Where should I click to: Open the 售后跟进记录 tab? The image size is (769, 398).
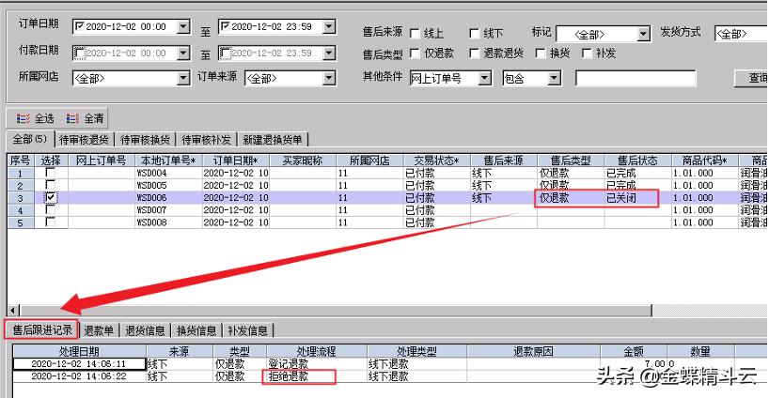tap(42, 330)
